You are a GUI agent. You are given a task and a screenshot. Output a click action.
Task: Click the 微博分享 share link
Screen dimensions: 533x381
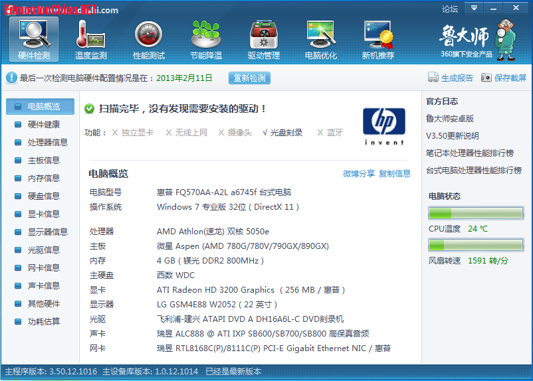[359, 174]
